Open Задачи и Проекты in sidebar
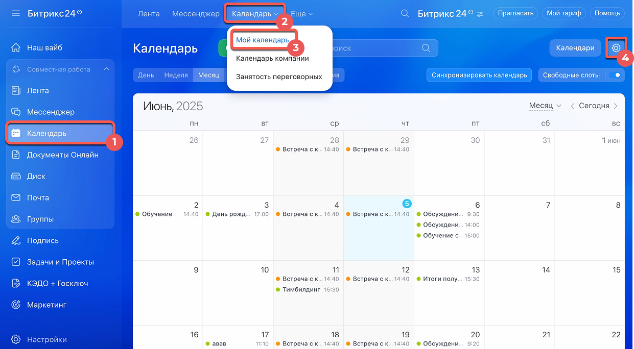 click(60, 262)
